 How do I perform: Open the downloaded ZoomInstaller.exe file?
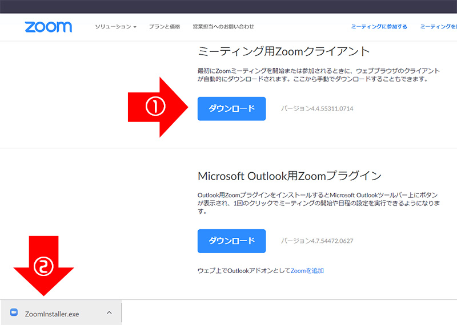(x=52, y=313)
